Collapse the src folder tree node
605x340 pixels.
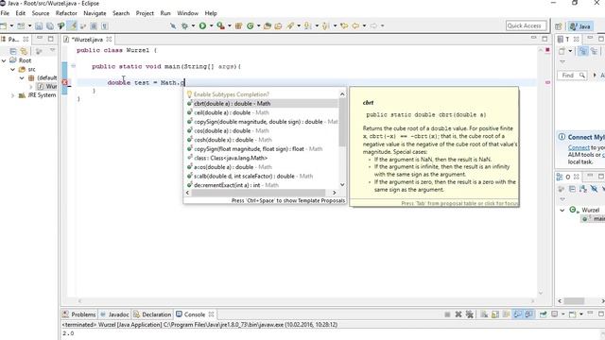click(12, 69)
